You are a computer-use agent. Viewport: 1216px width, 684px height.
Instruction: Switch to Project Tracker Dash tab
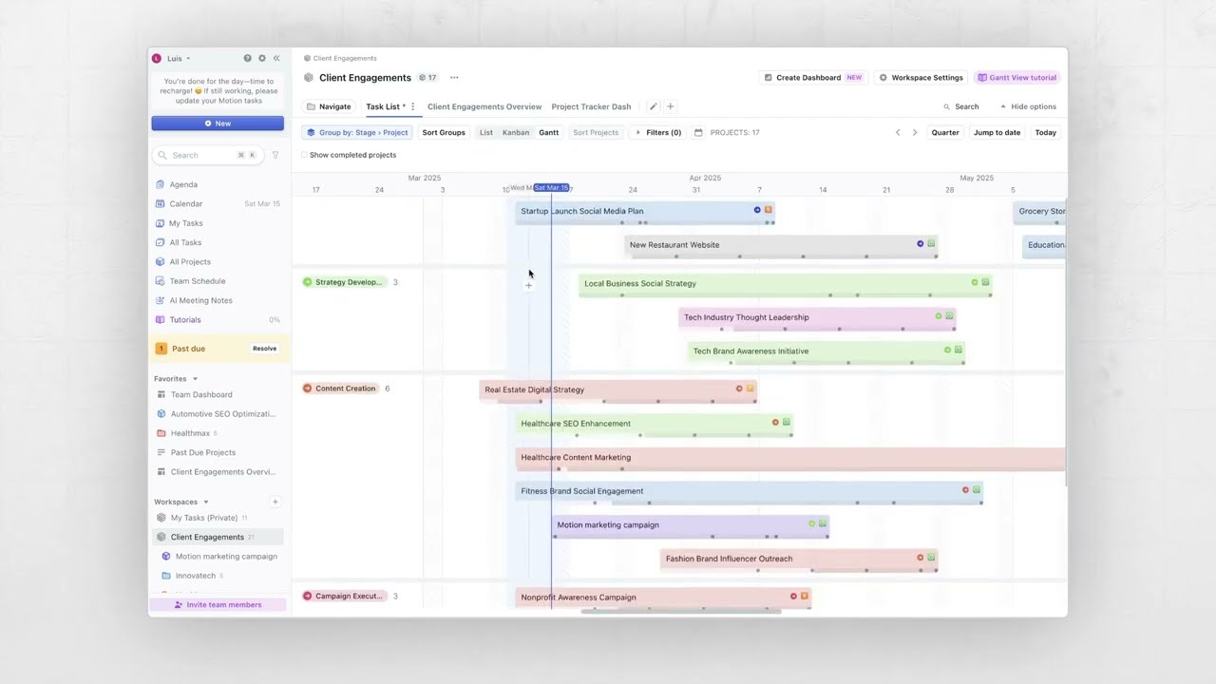pyautogui.click(x=591, y=106)
